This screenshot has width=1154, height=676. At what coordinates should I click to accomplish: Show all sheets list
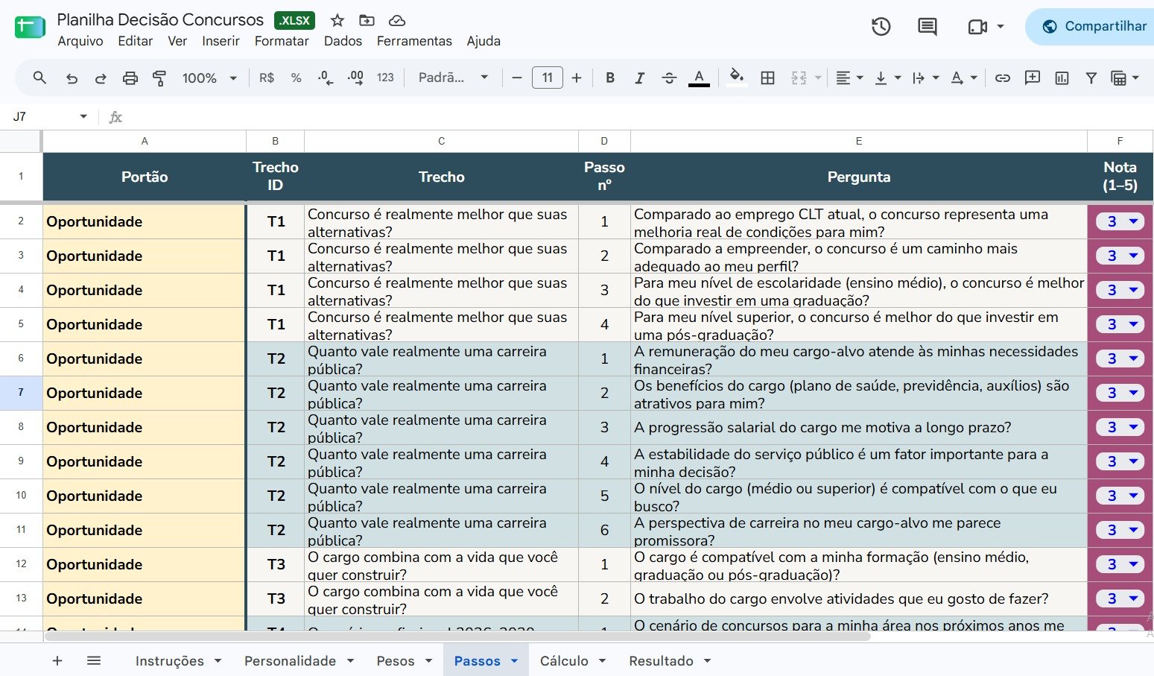point(94,660)
